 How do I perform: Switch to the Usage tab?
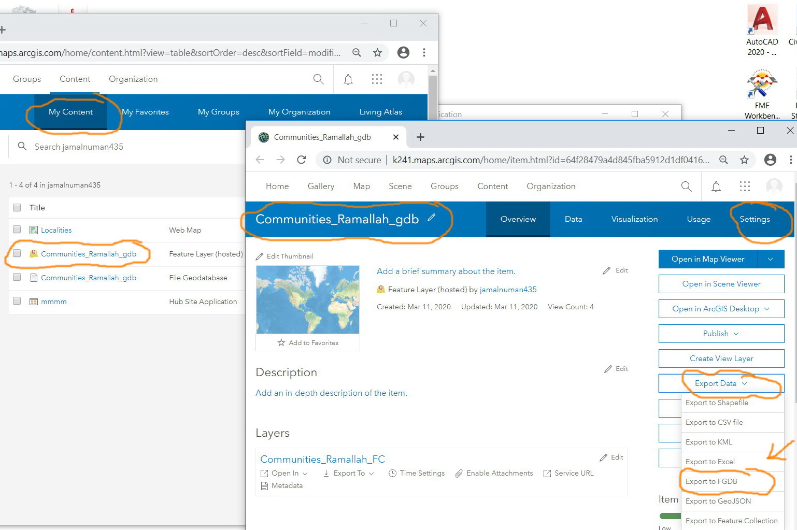click(699, 219)
